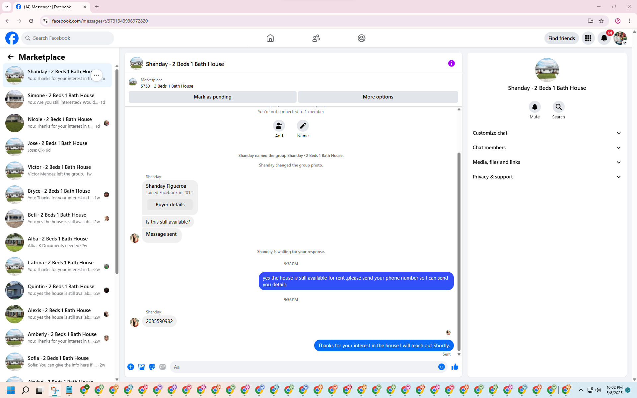
Task: Expand the Customize chat section
Action: 547,133
